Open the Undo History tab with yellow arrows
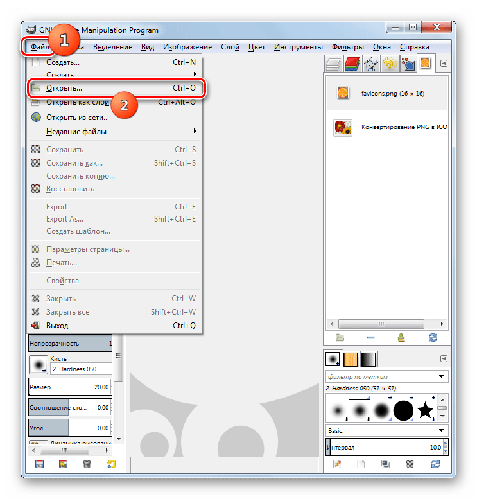Image resolution: width=477 pixels, height=499 pixels. 390,64
